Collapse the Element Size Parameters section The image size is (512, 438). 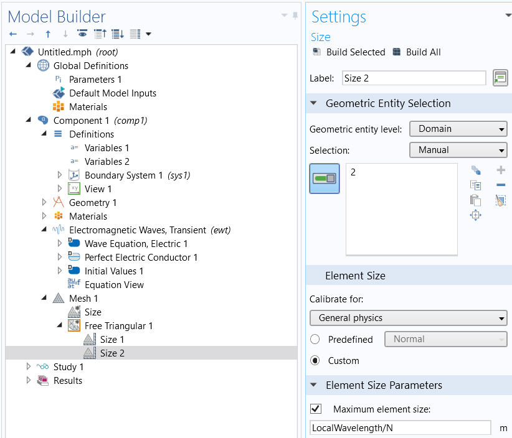tap(314, 386)
